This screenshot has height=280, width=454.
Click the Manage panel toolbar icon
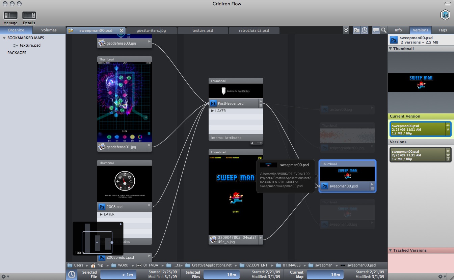pos(10,16)
